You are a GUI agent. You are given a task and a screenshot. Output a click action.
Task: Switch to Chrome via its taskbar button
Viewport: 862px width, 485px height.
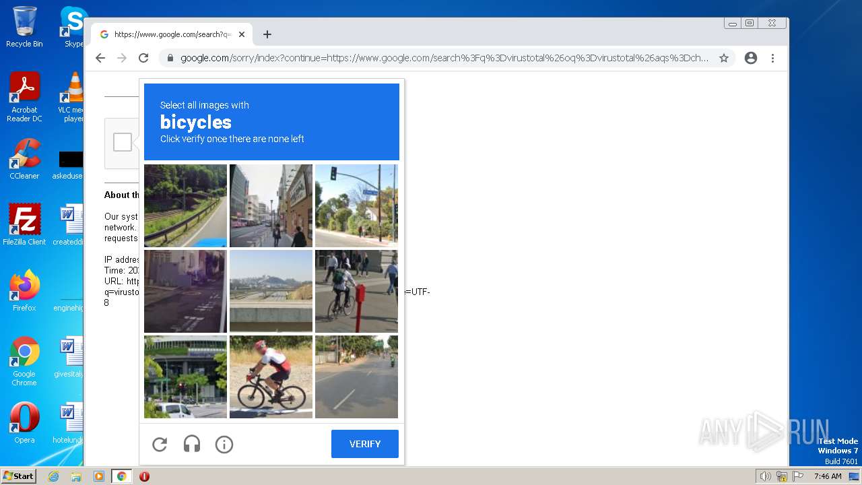(x=121, y=476)
